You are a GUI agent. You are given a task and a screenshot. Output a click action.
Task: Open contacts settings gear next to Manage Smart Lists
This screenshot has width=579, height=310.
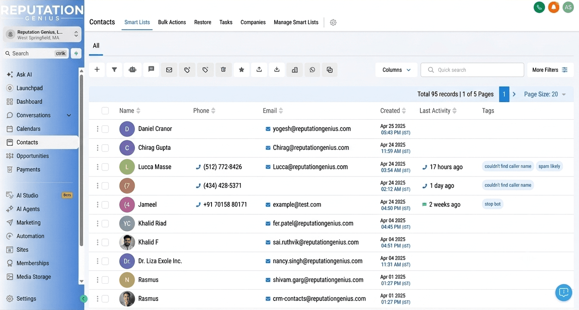point(333,22)
